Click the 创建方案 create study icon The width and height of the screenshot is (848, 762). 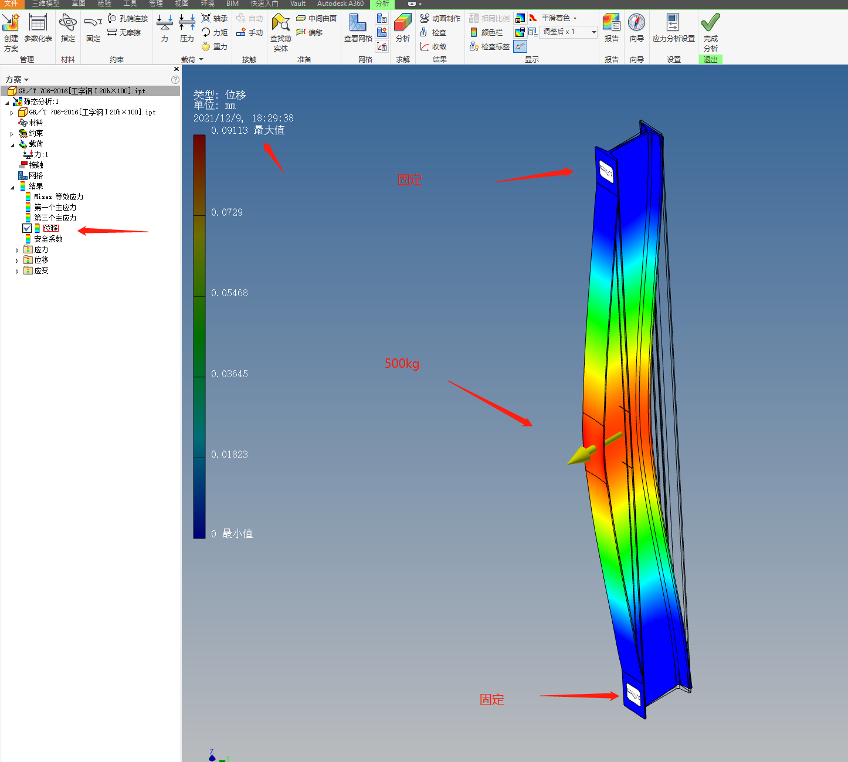(11, 32)
